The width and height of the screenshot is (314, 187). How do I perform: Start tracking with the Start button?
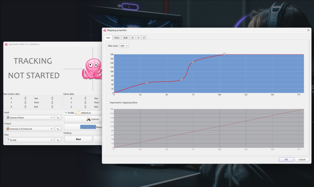point(78,139)
